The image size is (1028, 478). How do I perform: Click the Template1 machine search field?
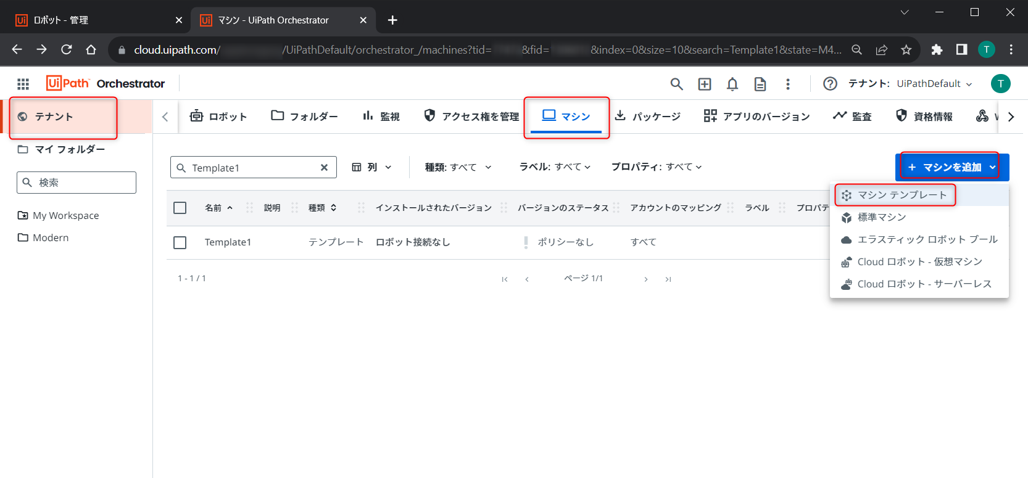(254, 167)
